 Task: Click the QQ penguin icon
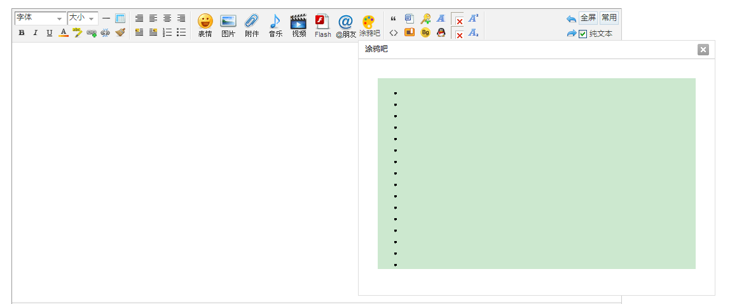coord(441,32)
